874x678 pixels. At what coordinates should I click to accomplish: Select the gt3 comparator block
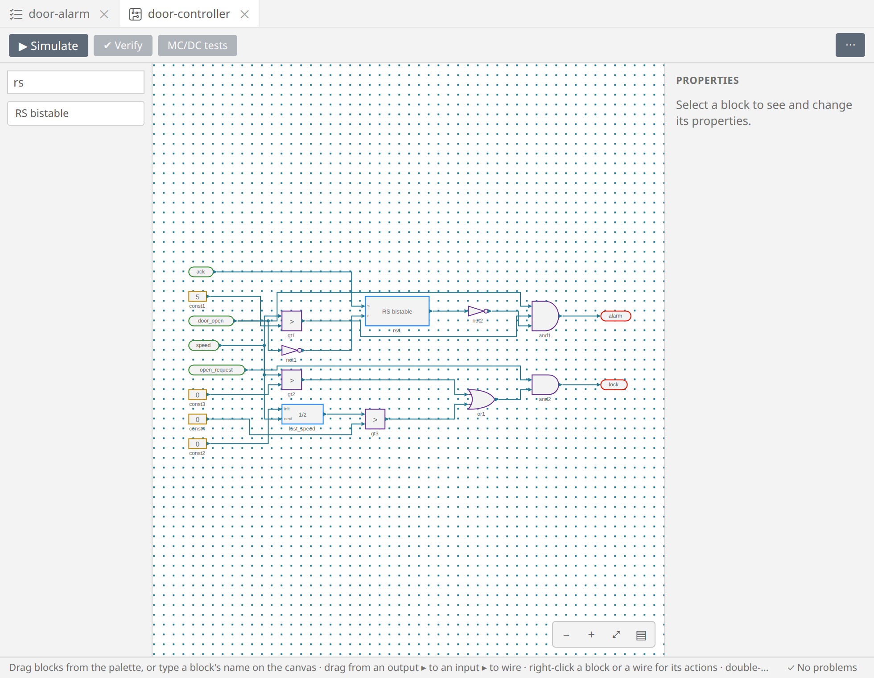coord(375,419)
